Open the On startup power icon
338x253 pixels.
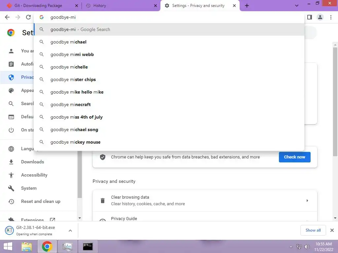click(11, 130)
